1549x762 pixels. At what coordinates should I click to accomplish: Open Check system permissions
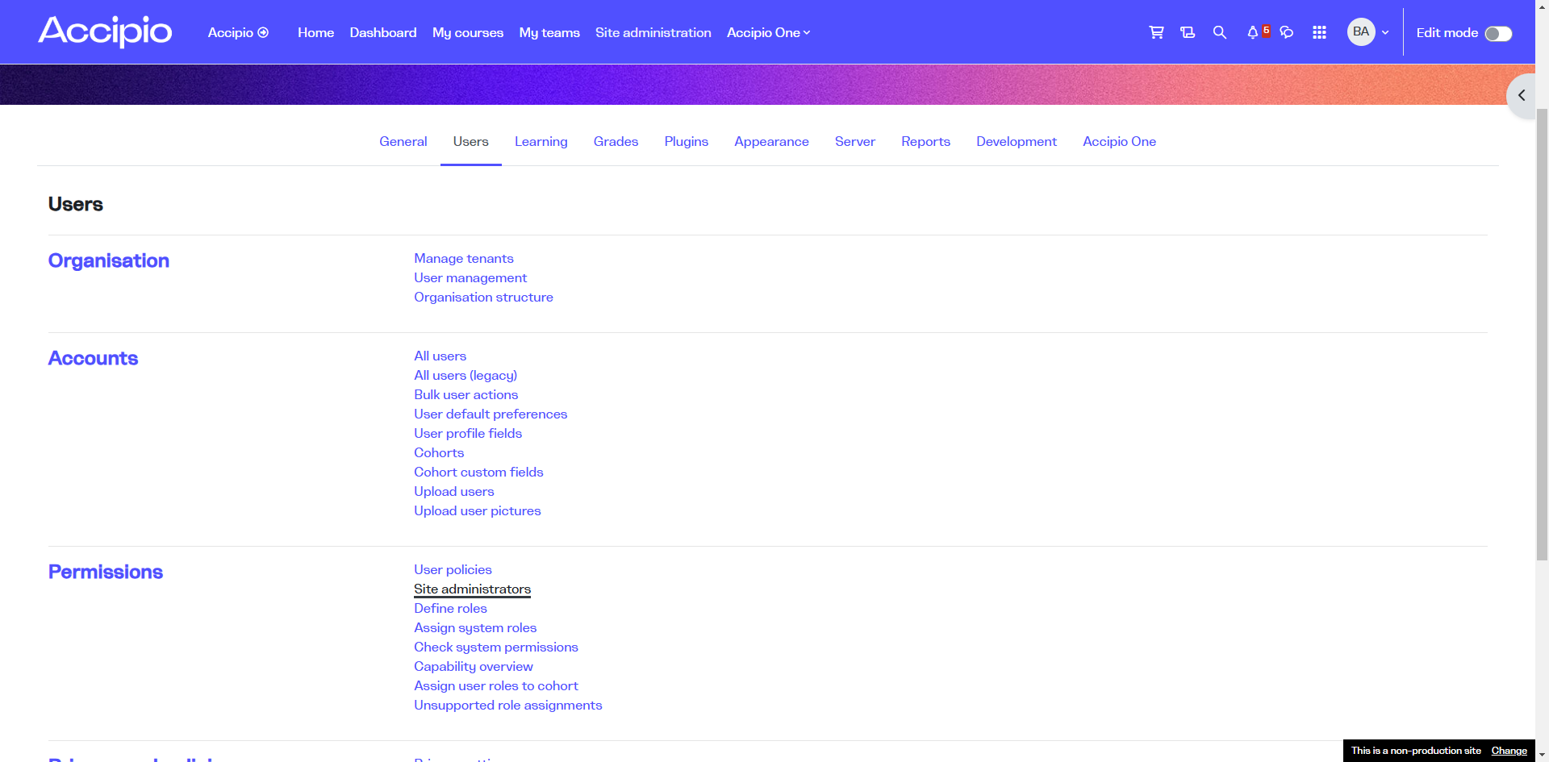(496, 647)
